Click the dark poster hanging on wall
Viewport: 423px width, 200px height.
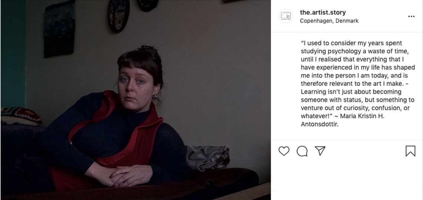point(59,29)
